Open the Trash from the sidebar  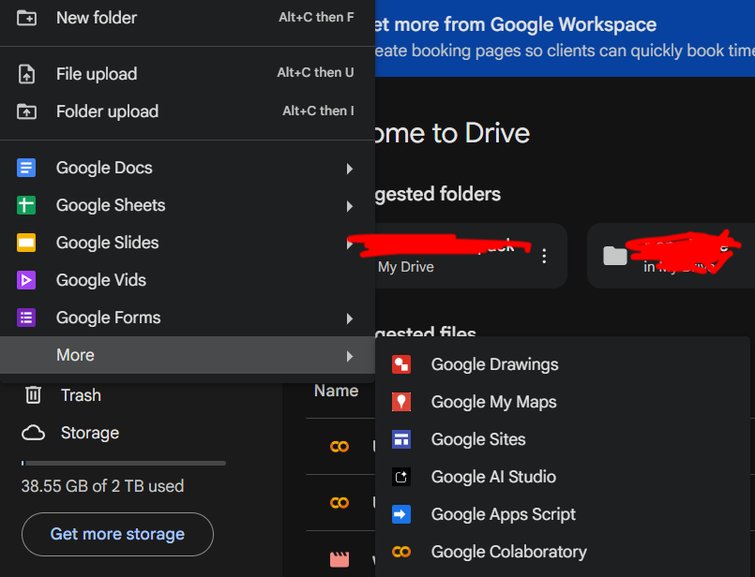click(81, 394)
